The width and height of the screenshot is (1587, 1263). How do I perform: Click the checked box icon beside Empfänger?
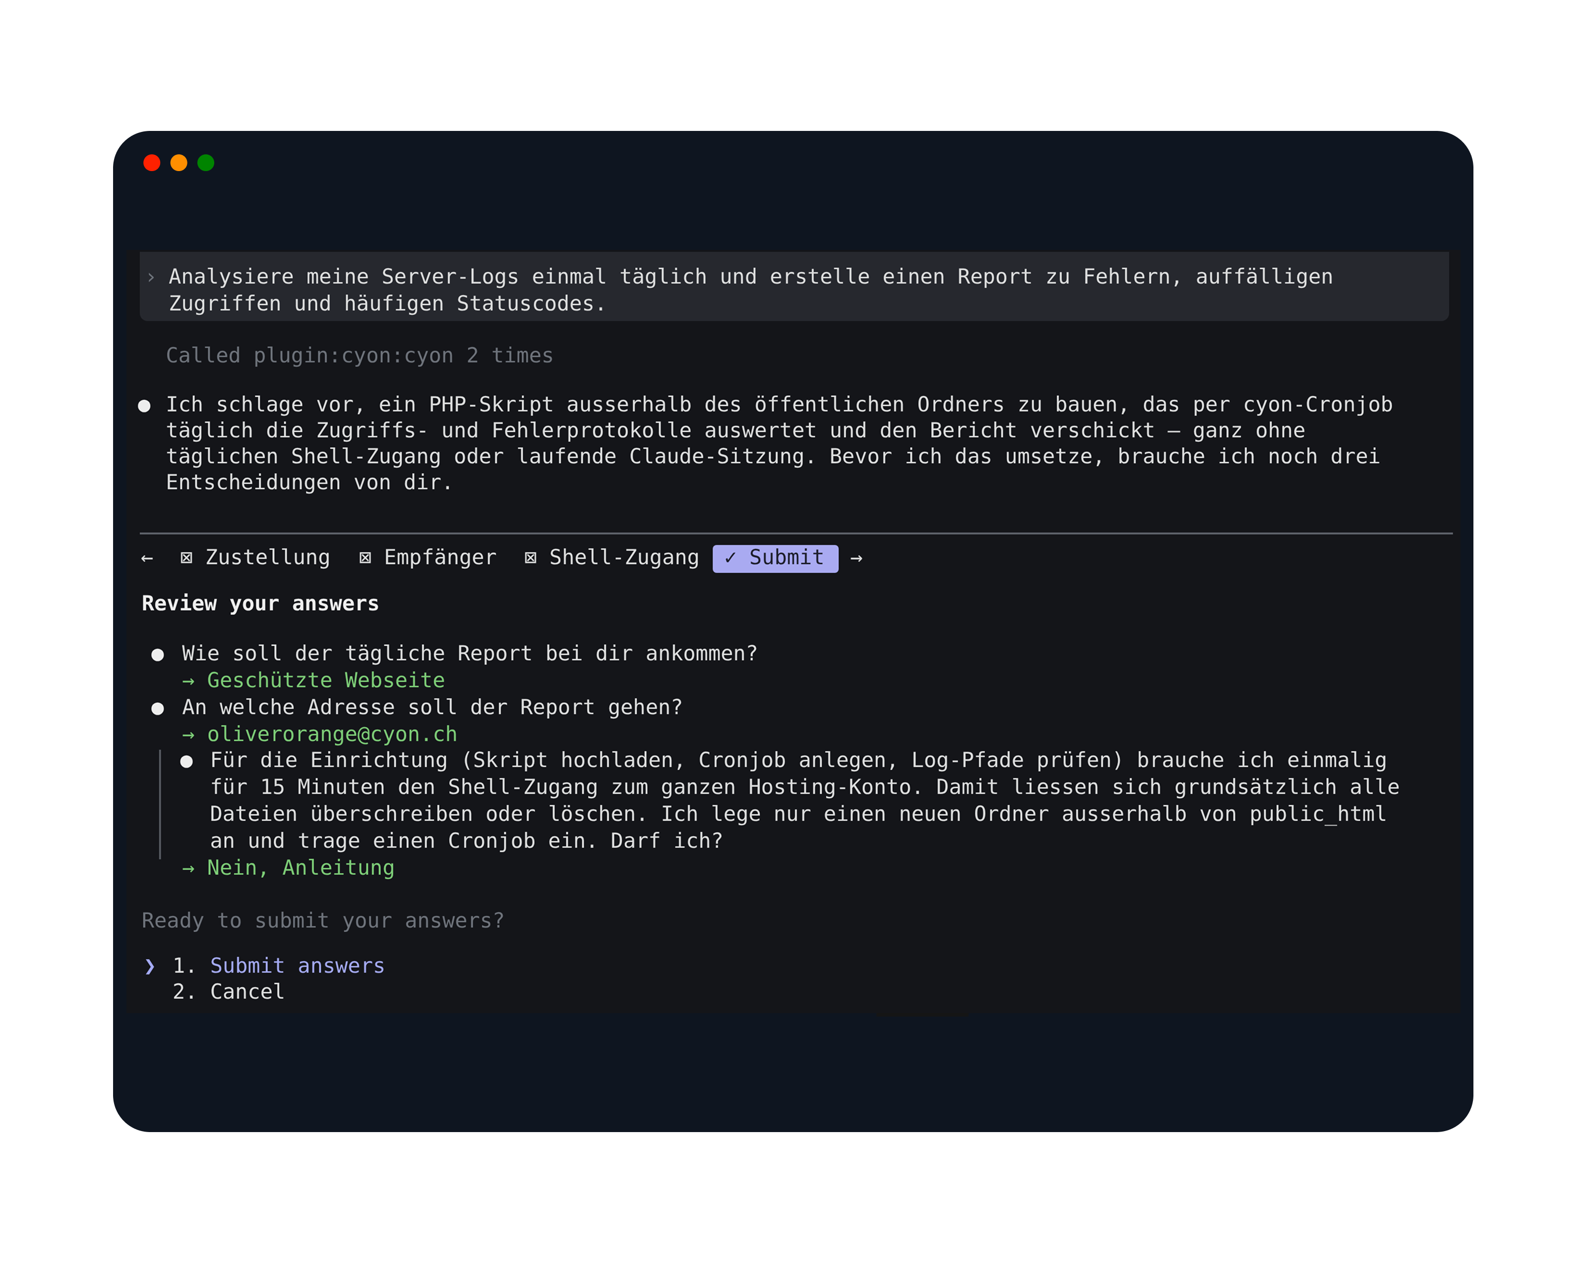[365, 559]
